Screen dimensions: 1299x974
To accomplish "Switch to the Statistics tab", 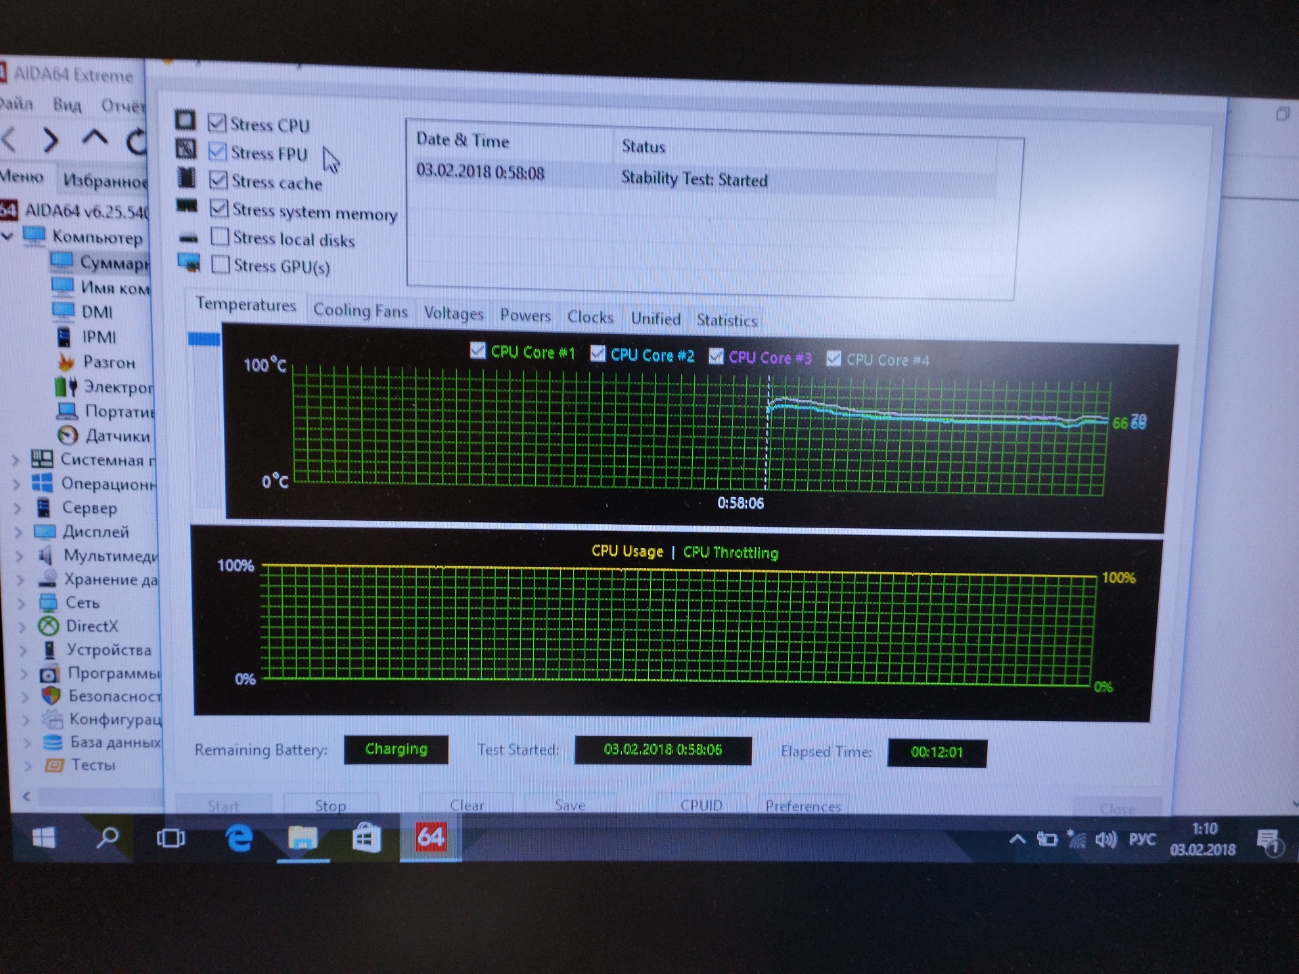I will [727, 320].
